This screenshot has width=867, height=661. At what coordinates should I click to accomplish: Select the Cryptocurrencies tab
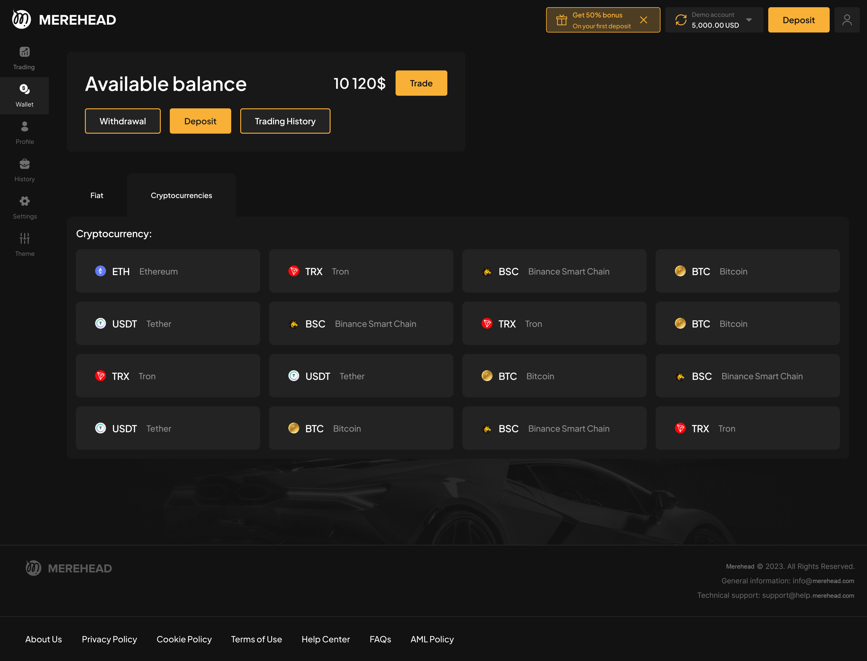click(x=182, y=196)
